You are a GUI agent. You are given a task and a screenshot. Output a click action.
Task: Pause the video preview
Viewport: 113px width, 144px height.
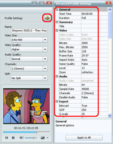tap(6, 138)
